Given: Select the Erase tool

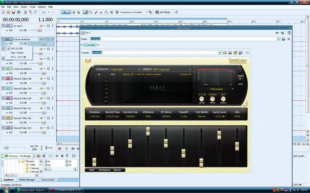Looking at the screenshot, I should point(101,12).
